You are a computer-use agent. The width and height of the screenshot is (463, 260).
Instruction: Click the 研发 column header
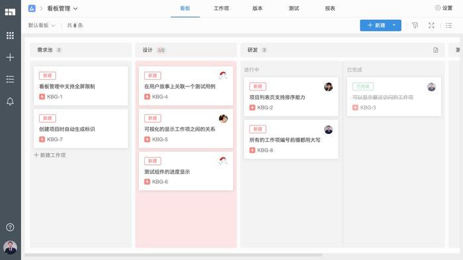pyautogui.click(x=343, y=50)
